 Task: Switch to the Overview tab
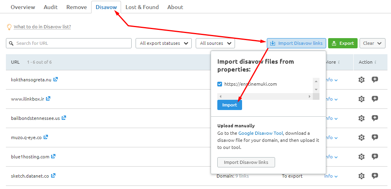click(23, 7)
